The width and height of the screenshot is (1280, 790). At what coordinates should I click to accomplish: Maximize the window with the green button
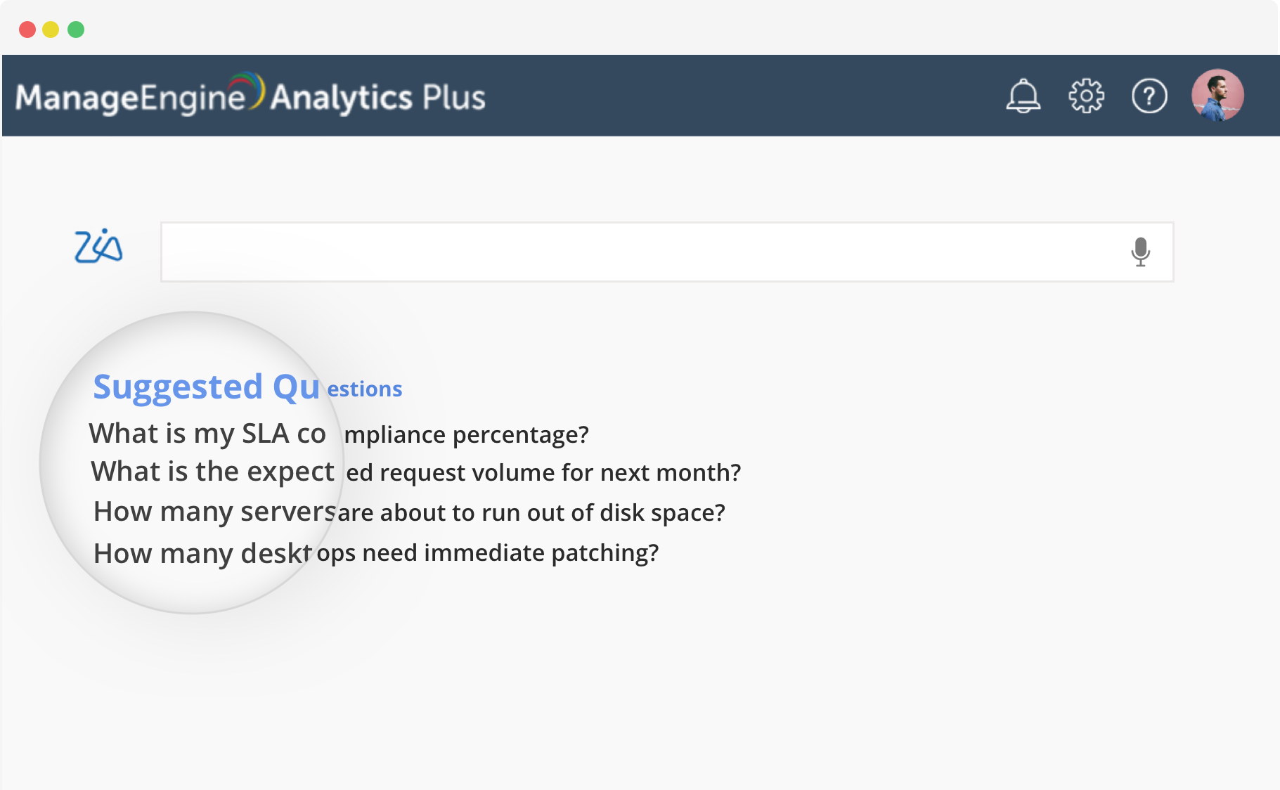[x=76, y=30]
